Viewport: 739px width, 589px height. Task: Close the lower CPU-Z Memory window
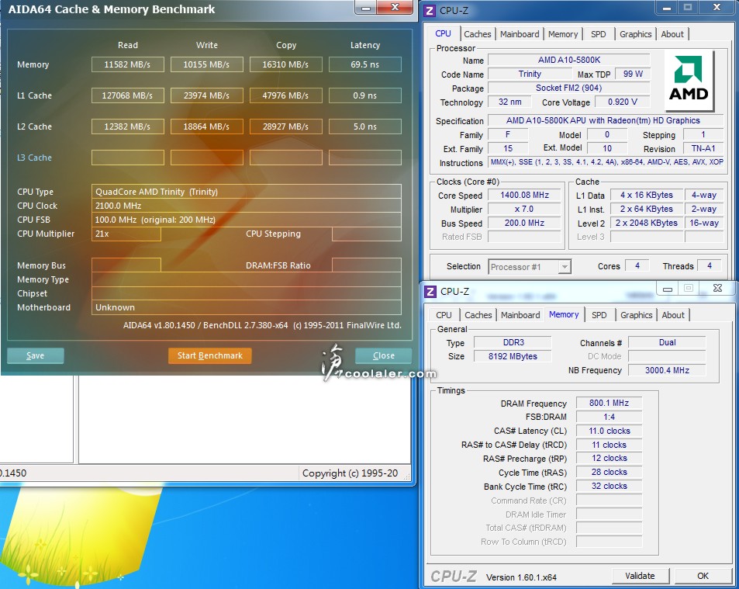click(x=717, y=288)
